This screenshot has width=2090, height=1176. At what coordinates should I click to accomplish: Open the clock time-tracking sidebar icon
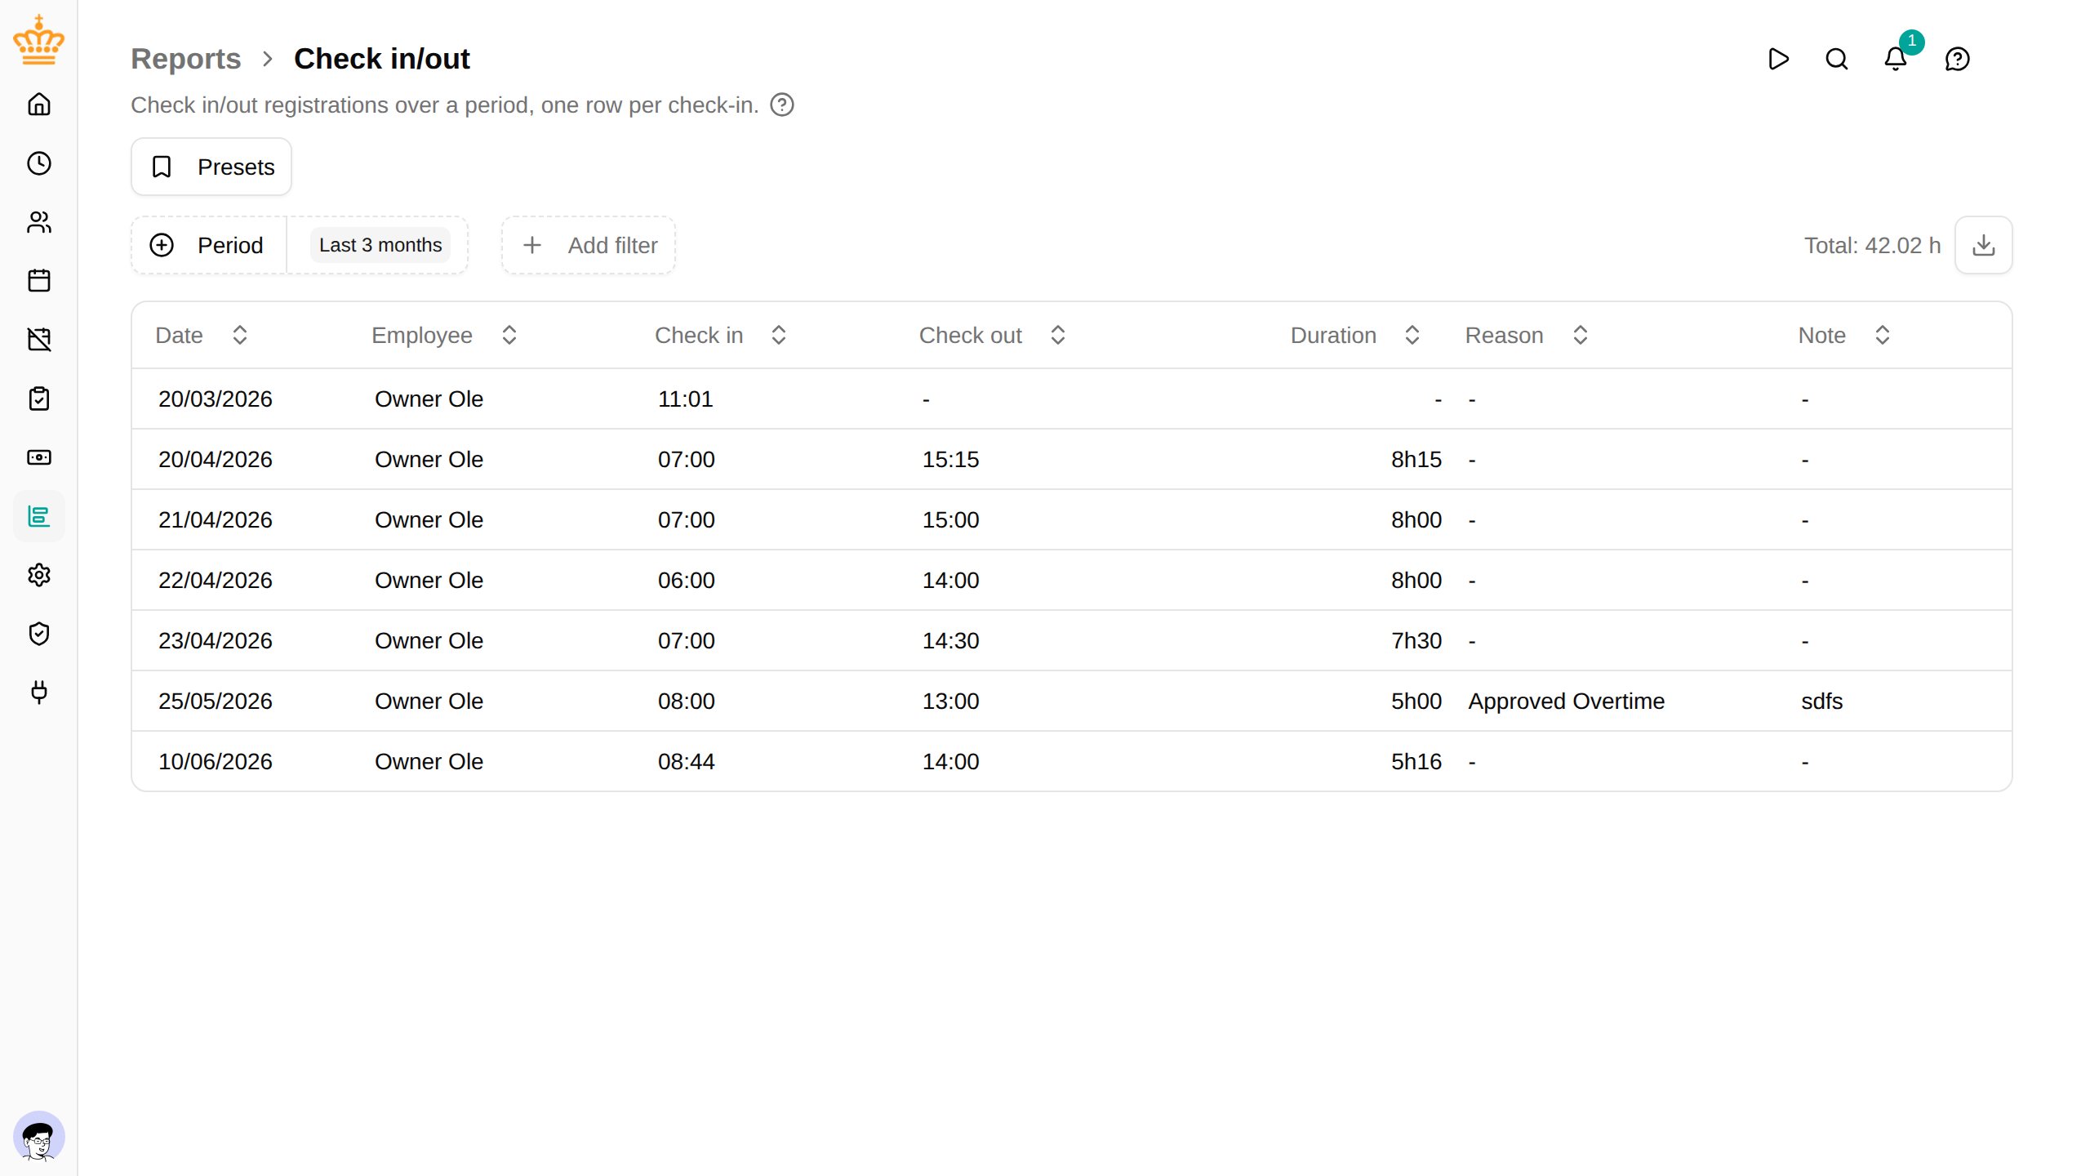[x=38, y=163]
